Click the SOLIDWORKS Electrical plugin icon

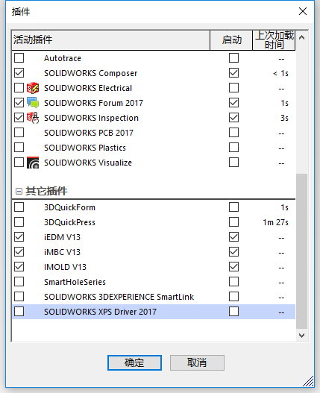click(33, 88)
